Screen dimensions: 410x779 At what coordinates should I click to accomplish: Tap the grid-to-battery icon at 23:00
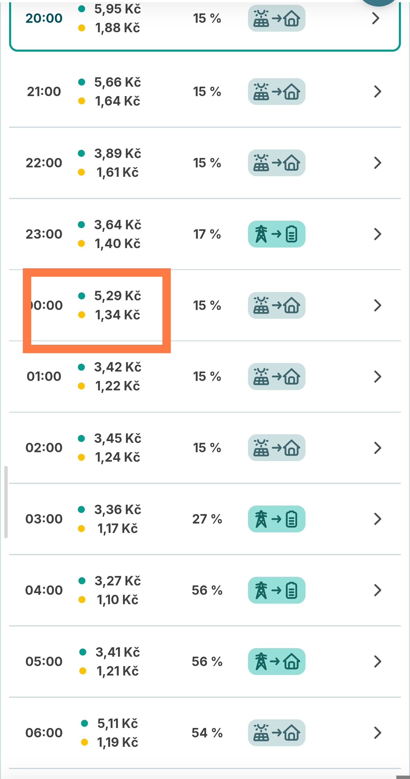tap(276, 234)
